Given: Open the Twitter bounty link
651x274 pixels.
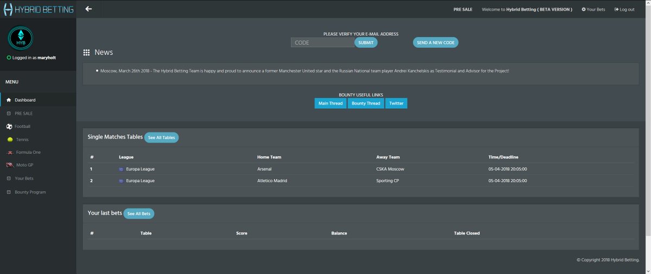Looking at the screenshot, I should pyautogui.click(x=396, y=103).
